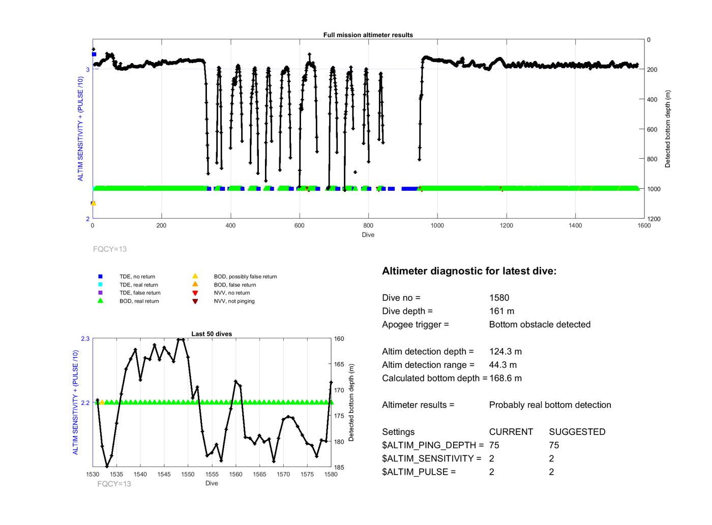The height and width of the screenshot is (525, 712).
Task: Click the blue 'ALTIM SENSITIVITY + (PULSE /10)' label of Last 50 dives chart
Action: click(76, 402)
